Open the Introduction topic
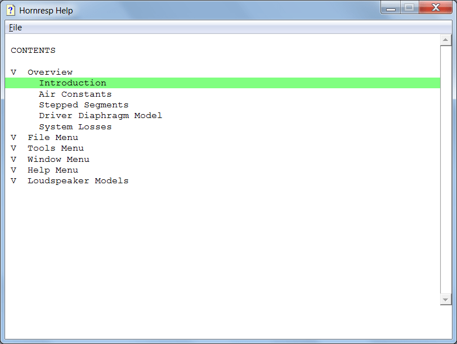 222,83
